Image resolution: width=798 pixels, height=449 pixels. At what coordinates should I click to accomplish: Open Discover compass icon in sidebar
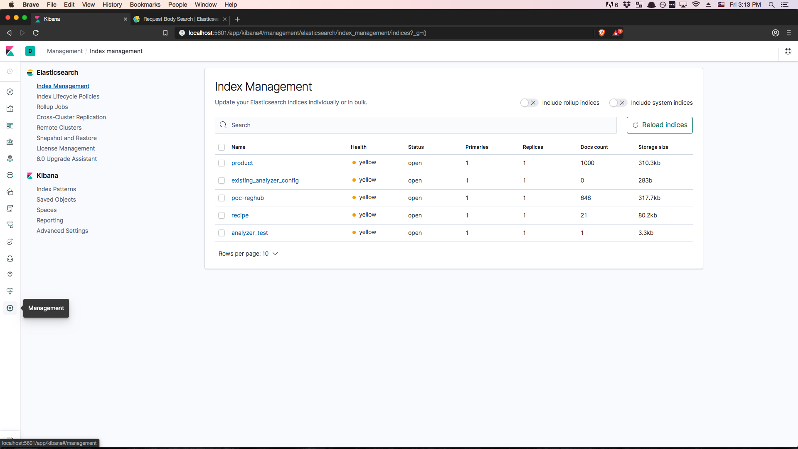[10, 92]
